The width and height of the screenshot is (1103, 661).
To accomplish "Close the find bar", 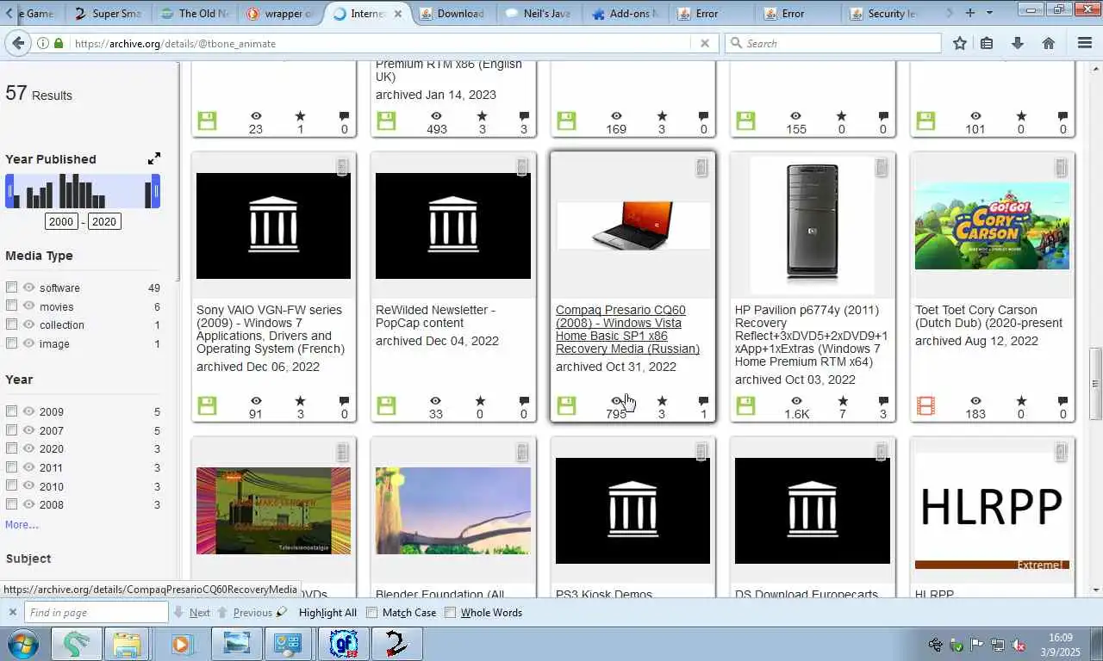I will tap(12, 612).
